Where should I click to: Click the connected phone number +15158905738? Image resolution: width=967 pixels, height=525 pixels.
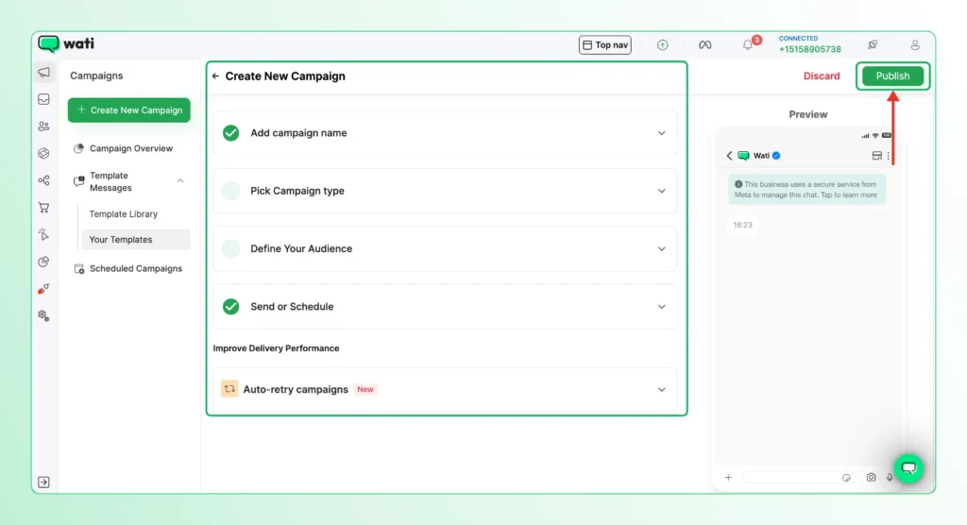809,49
